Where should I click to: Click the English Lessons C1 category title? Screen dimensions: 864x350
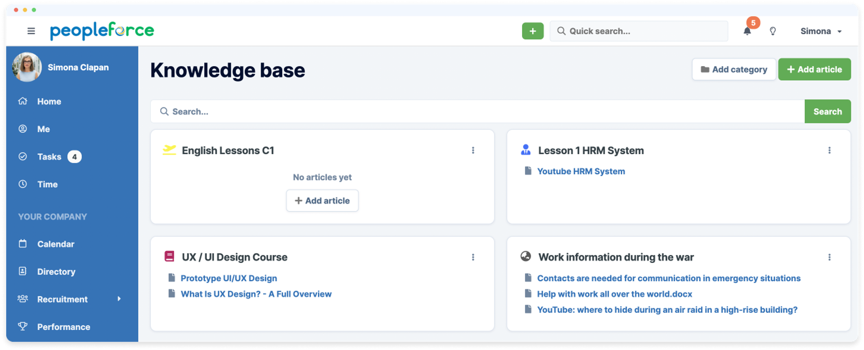[228, 151]
